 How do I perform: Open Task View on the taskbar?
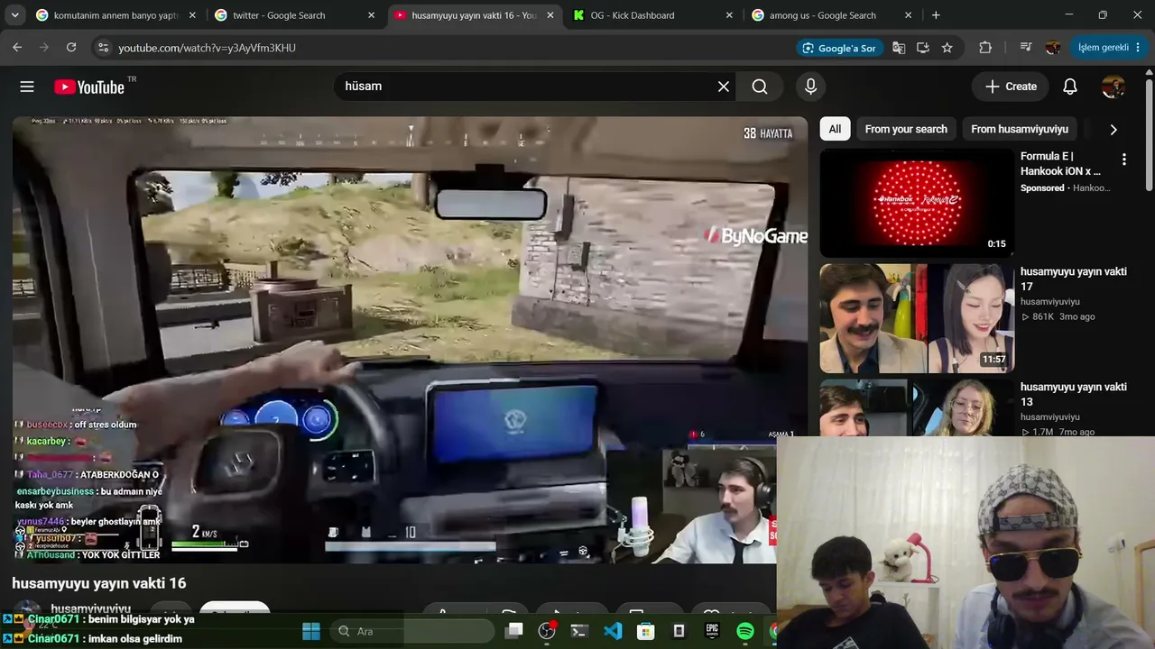[x=514, y=631]
